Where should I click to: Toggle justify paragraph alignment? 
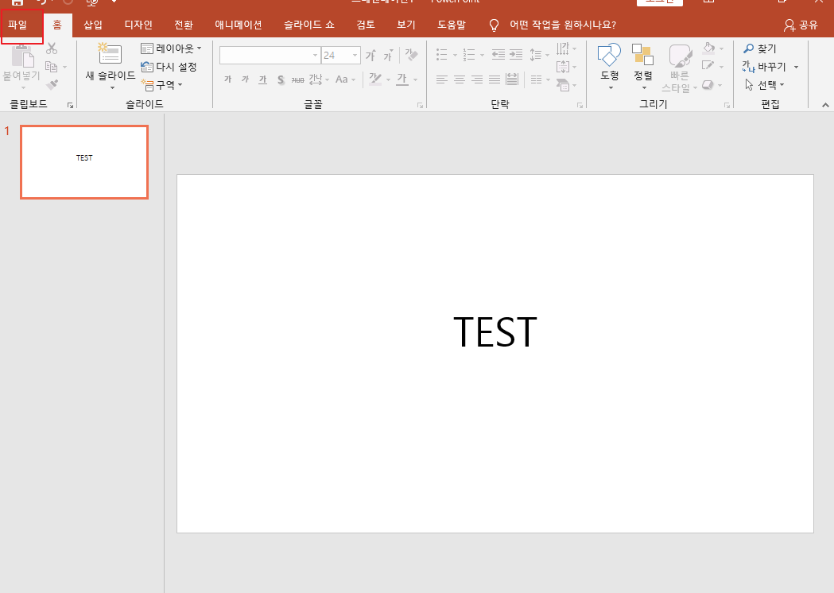pyautogui.click(x=495, y=79)
